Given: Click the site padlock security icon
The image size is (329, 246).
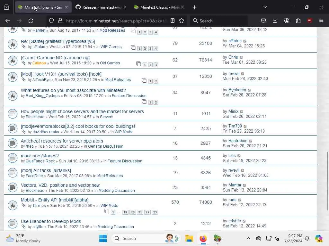Looking at the screenshot, I should click(60, 21).
